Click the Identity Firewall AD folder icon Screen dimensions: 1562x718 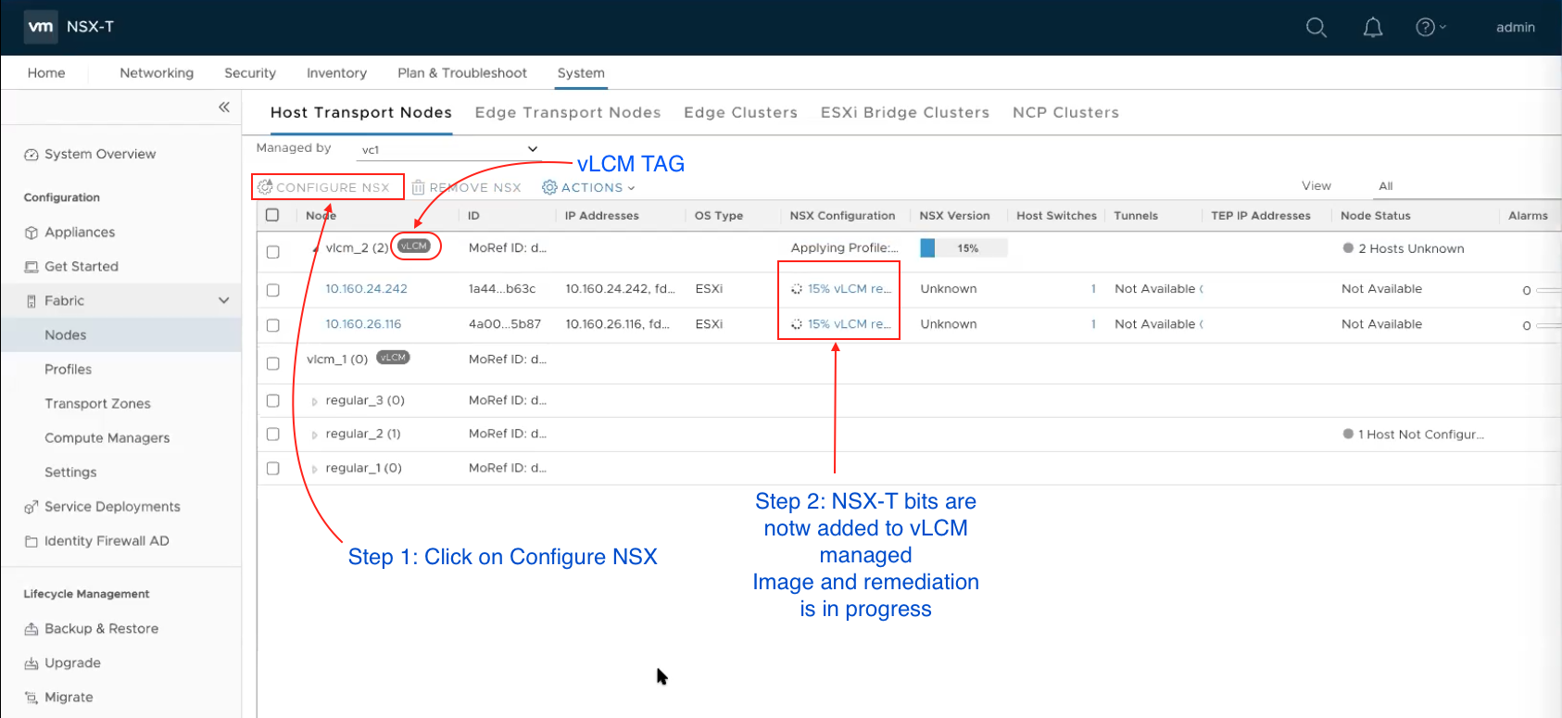tap(31, 541)
